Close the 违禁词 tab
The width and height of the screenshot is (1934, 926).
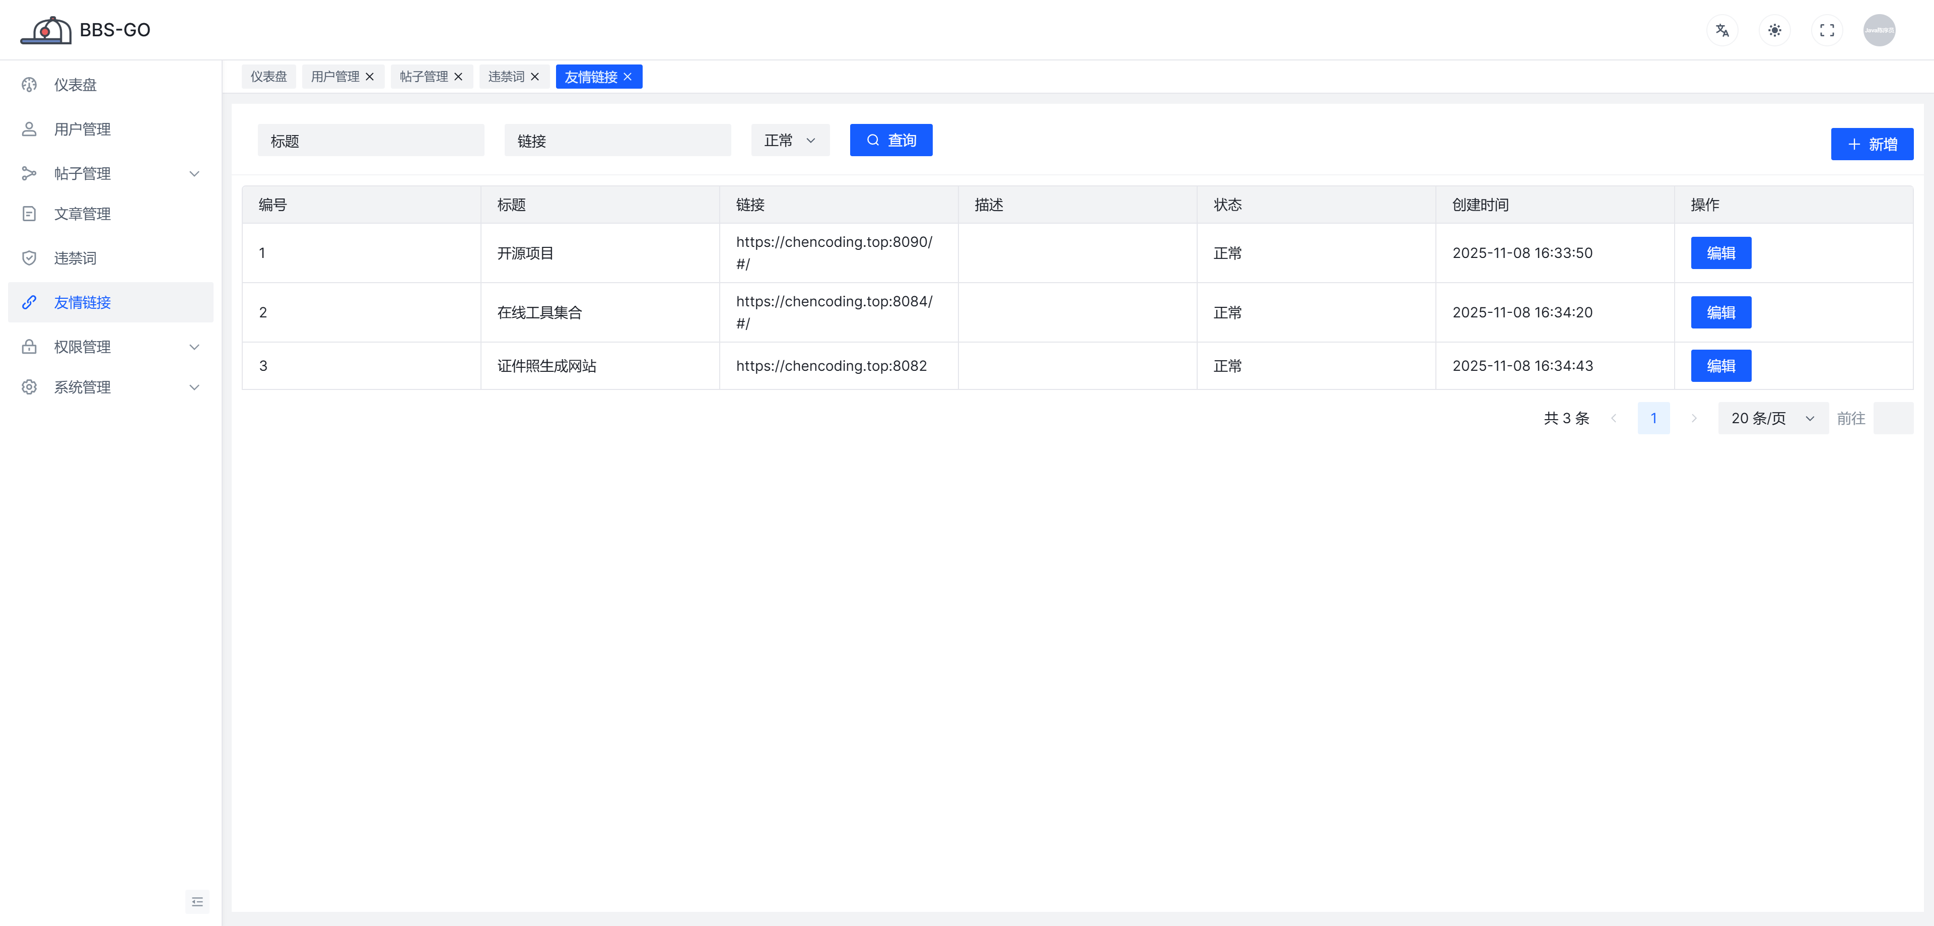[x=534, y=77]
